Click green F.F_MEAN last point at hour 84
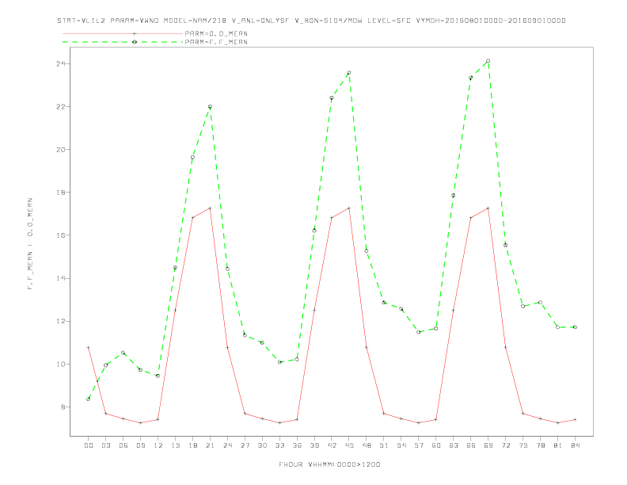 pyautogui.click(x=575, y=327)
